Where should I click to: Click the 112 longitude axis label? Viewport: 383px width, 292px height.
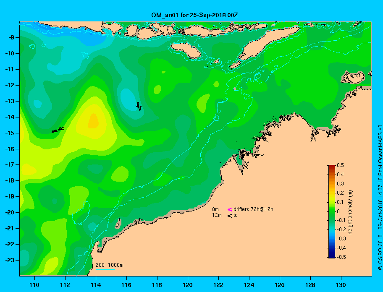tap(65, 285)
